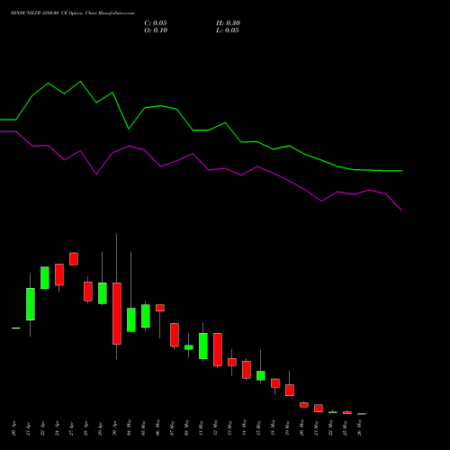This screenshot has height=450, width=450.
Task: Click the '22 Apr' date label
Action: (42, 428)
